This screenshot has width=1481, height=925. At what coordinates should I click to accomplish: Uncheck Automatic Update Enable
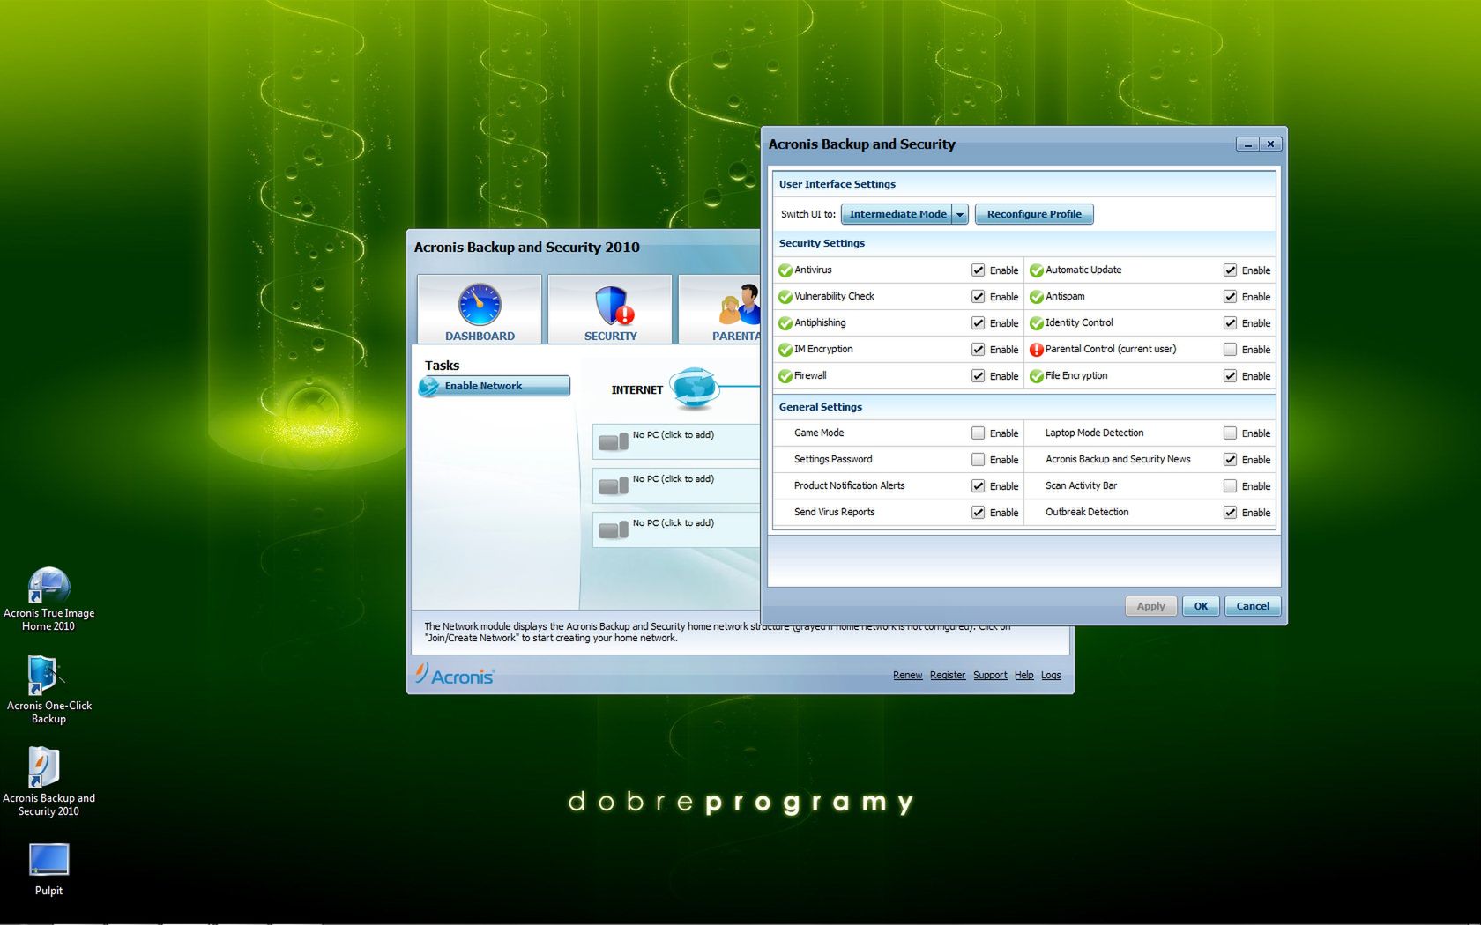1230,270
